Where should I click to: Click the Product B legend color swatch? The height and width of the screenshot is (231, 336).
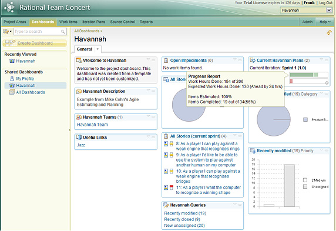[305, 120]
